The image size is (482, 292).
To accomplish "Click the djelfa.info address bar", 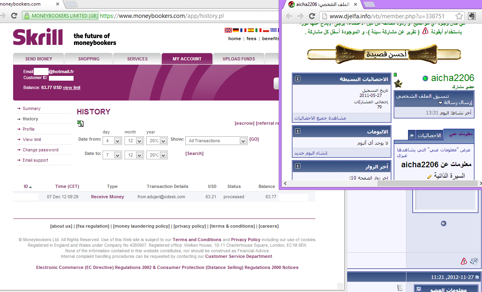I will [x=392, y=16].
